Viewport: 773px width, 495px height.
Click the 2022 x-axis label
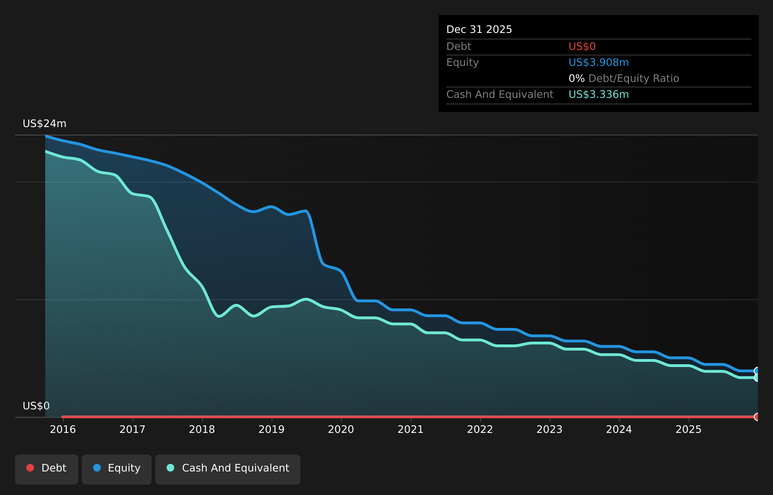pos(480,429)
